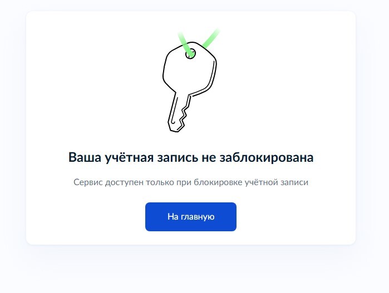Click the key illustration
389x293 pixels.
click(x=190, y=81)
